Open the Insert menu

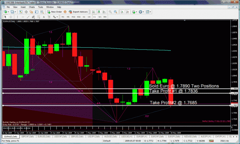point(23,7)
